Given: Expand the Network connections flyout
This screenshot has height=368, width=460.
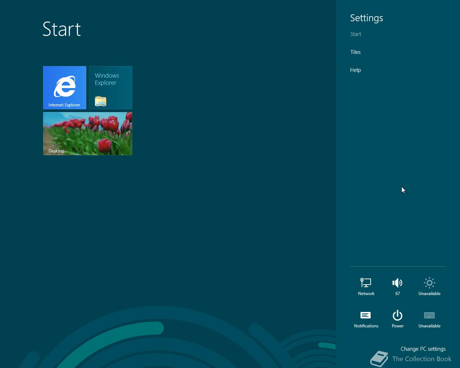Looking at the screenshot, I should [366, 286].
